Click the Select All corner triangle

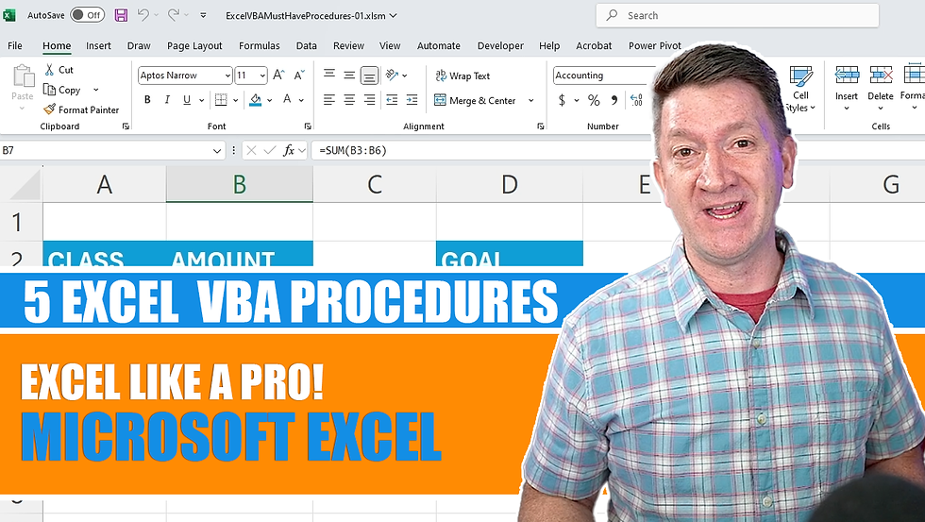click(x=24, y=186)
